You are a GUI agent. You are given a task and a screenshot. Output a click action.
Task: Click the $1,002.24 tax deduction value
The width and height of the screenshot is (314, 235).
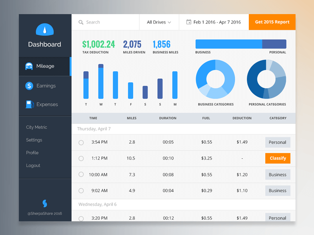99,44
